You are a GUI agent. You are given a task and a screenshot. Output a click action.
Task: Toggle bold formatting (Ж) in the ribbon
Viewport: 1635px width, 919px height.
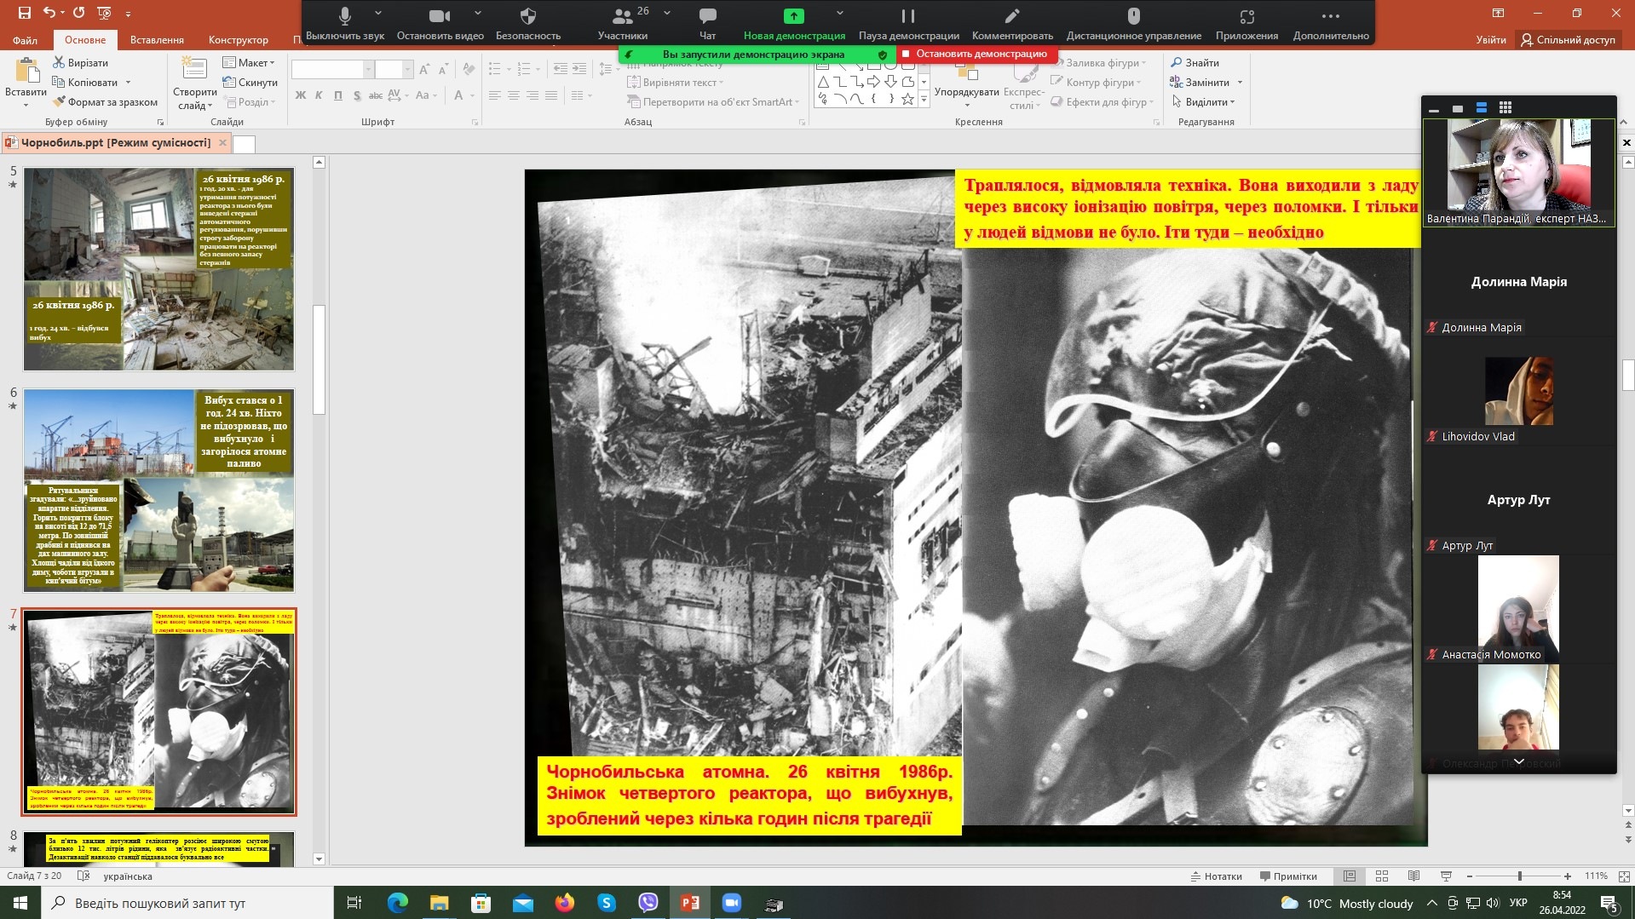[x=300, y=95]
